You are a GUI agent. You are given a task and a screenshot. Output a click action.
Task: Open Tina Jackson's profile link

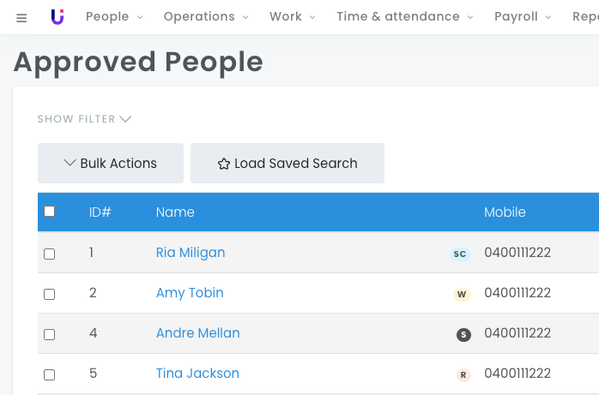(197, 374)
